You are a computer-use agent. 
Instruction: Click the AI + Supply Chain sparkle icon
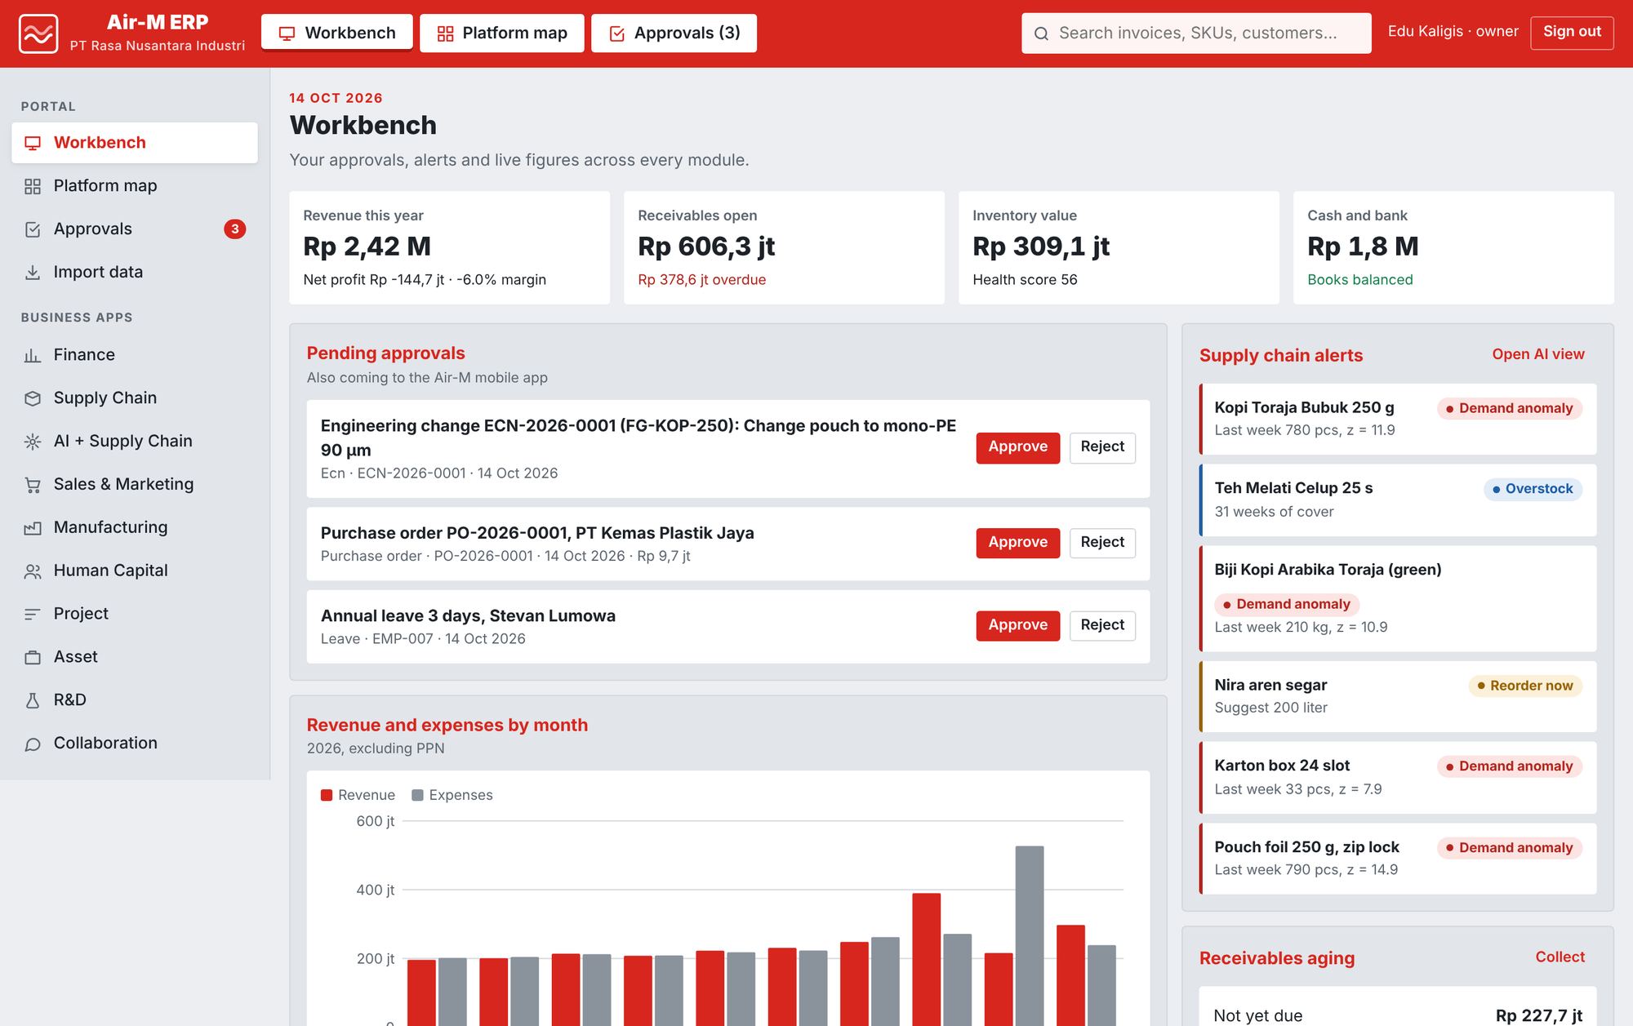point(33,442)
